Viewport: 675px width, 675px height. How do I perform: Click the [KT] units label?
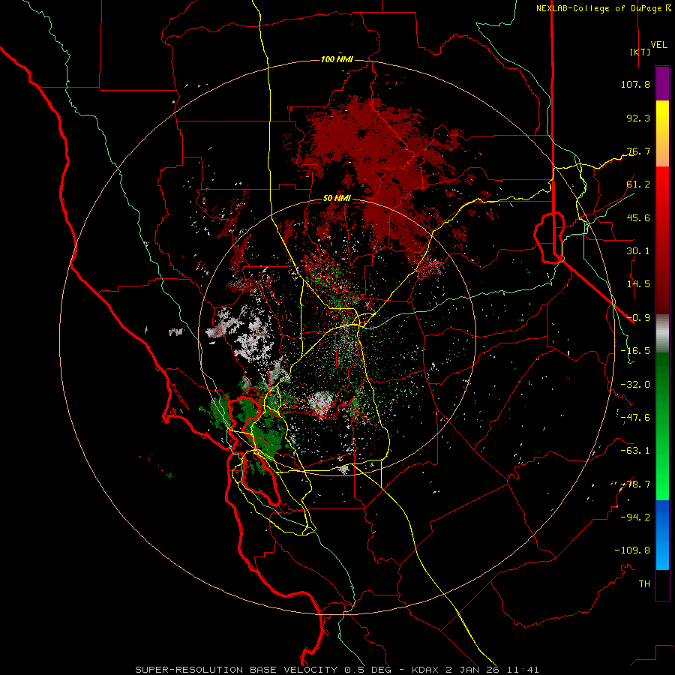pyautogui.click(x=640, y=52)
